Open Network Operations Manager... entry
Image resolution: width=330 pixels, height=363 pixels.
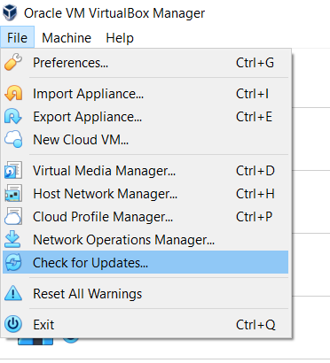click(145, 240)
